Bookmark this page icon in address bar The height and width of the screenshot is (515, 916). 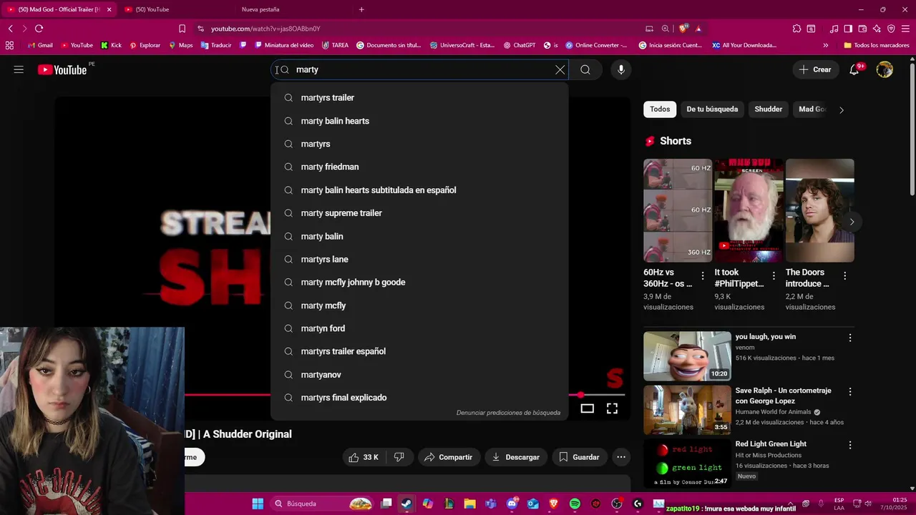tap(182, 29)
